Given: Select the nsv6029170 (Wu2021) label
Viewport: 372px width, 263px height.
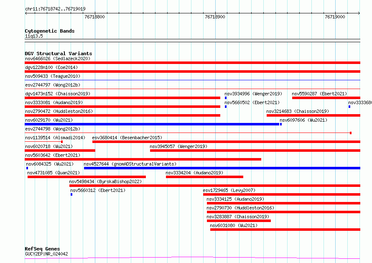Looking at the screenshot, I should coord(49,120).
